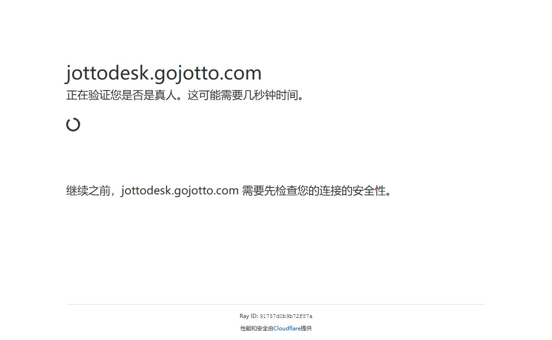
Task: Select the jottodesk.gojotto.com heading
Action: [x=164, y=73]
